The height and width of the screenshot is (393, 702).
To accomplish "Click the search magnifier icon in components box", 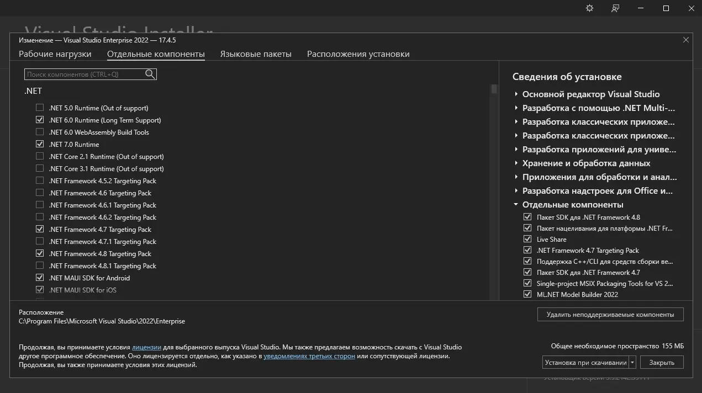I will (x=150, y=74).
